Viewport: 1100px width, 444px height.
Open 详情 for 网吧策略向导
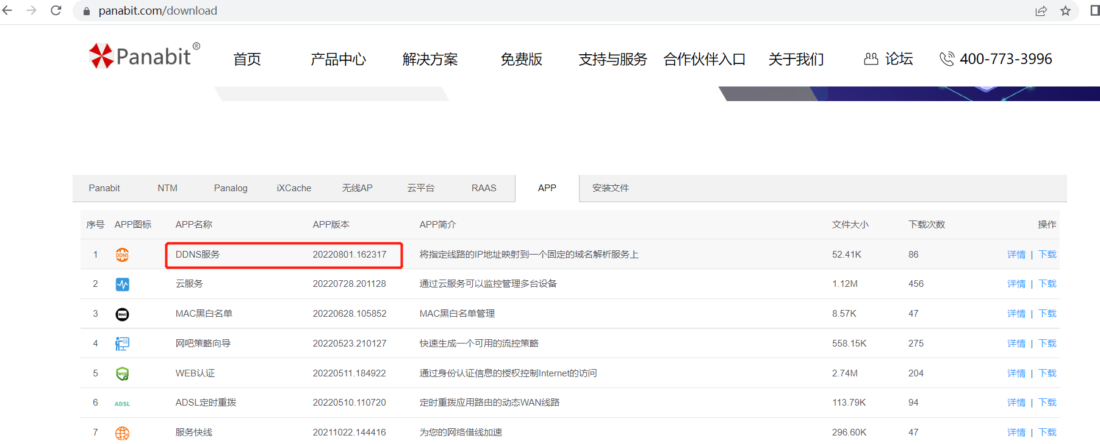(1016, 344)
